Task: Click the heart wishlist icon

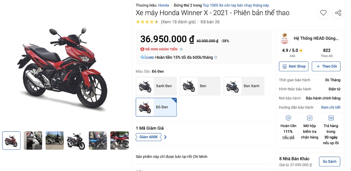Action: [x=323, y=13]
